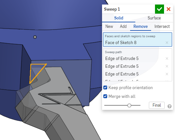Remove third Edge of Extrude 5 entry
This screenshot has width=175, height=140.
point(167,74)
